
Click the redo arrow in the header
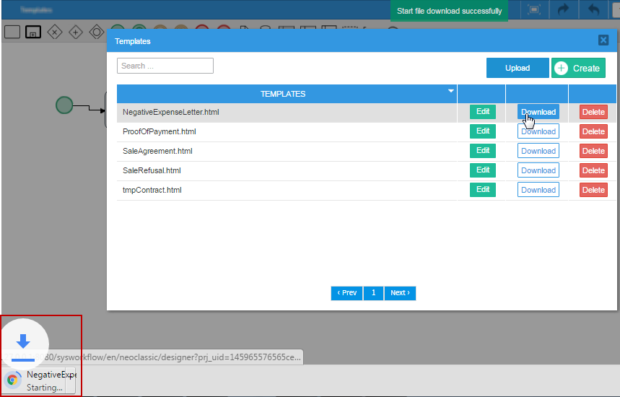[564, 10]
